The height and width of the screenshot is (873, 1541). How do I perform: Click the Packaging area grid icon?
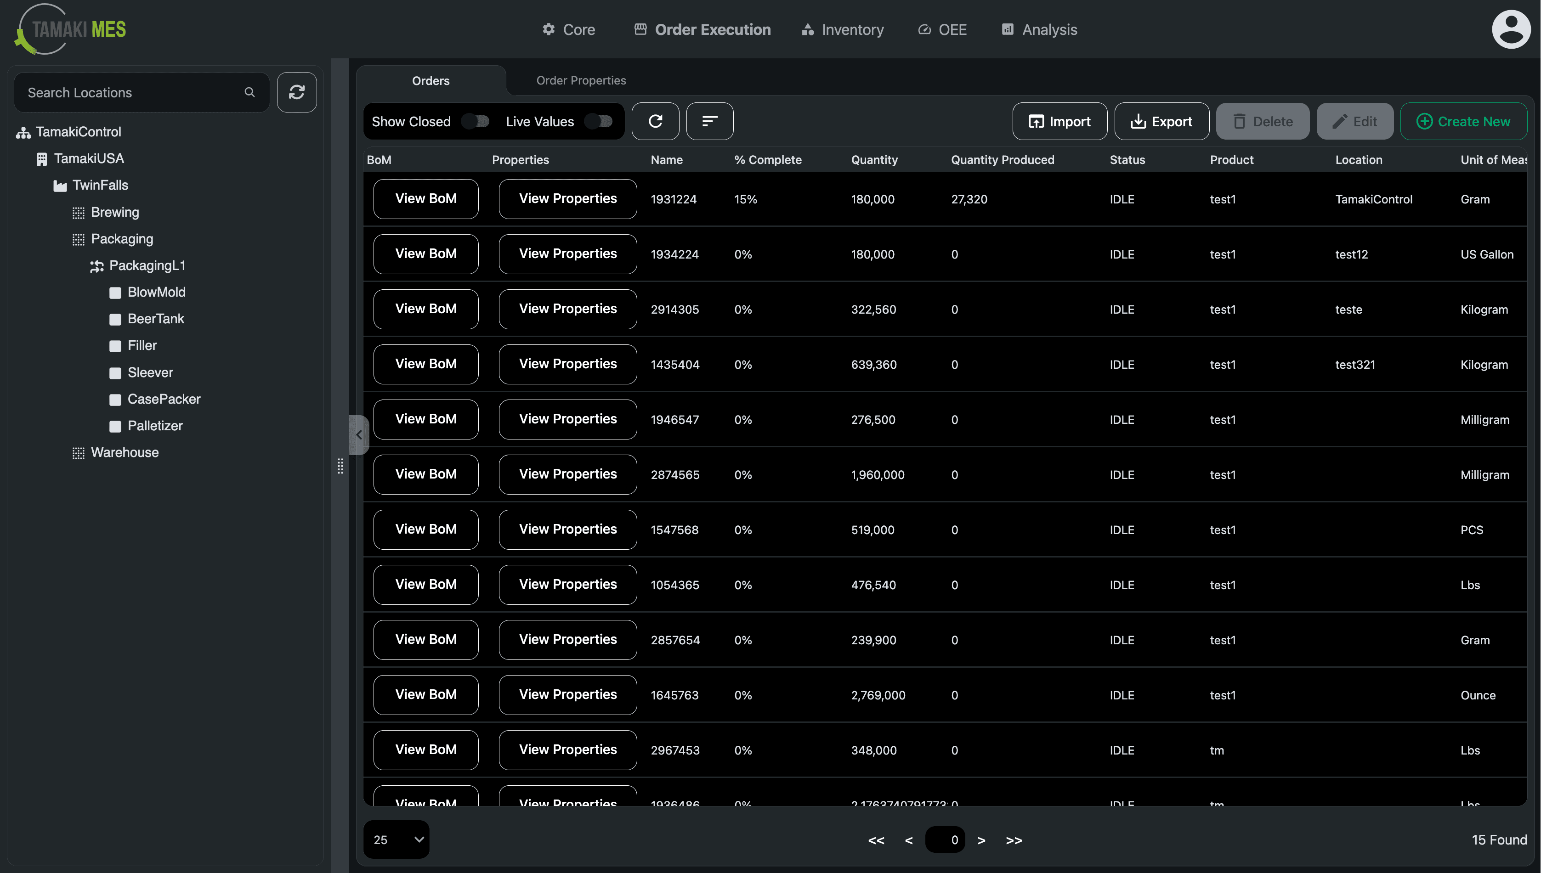tap(78, 239)
